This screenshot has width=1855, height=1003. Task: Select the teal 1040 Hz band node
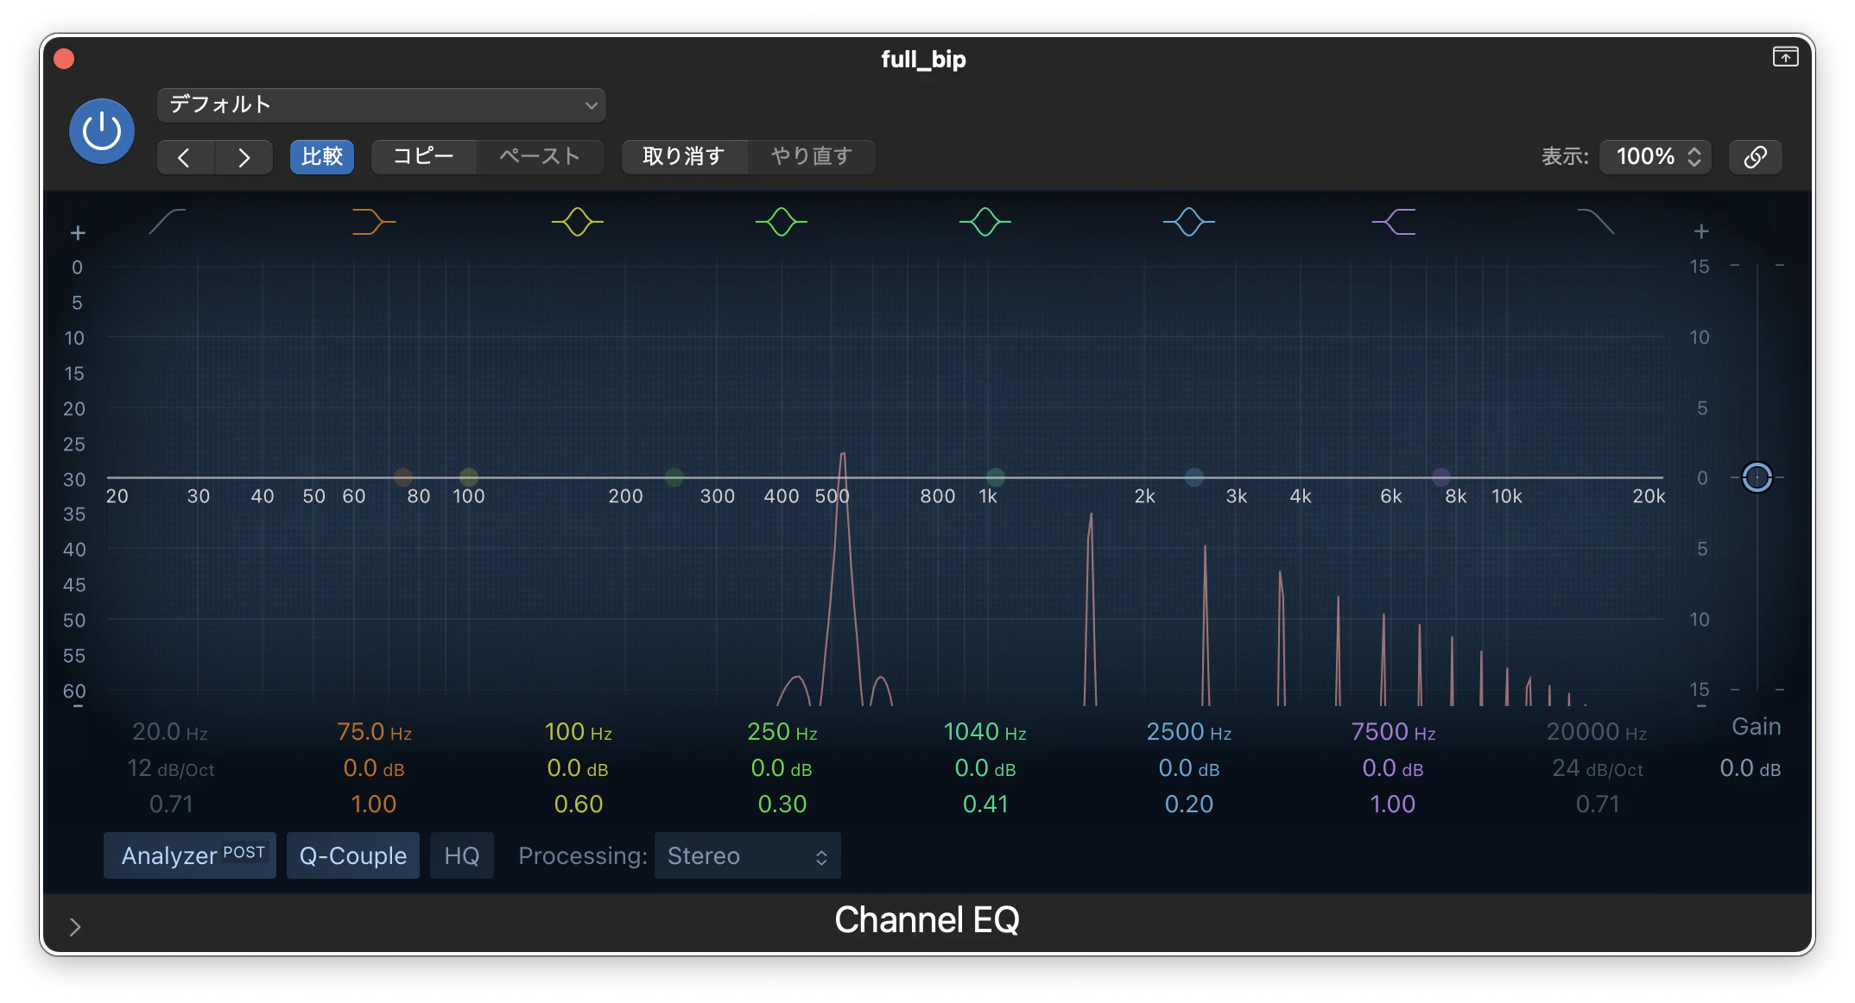tap(996, 476)
